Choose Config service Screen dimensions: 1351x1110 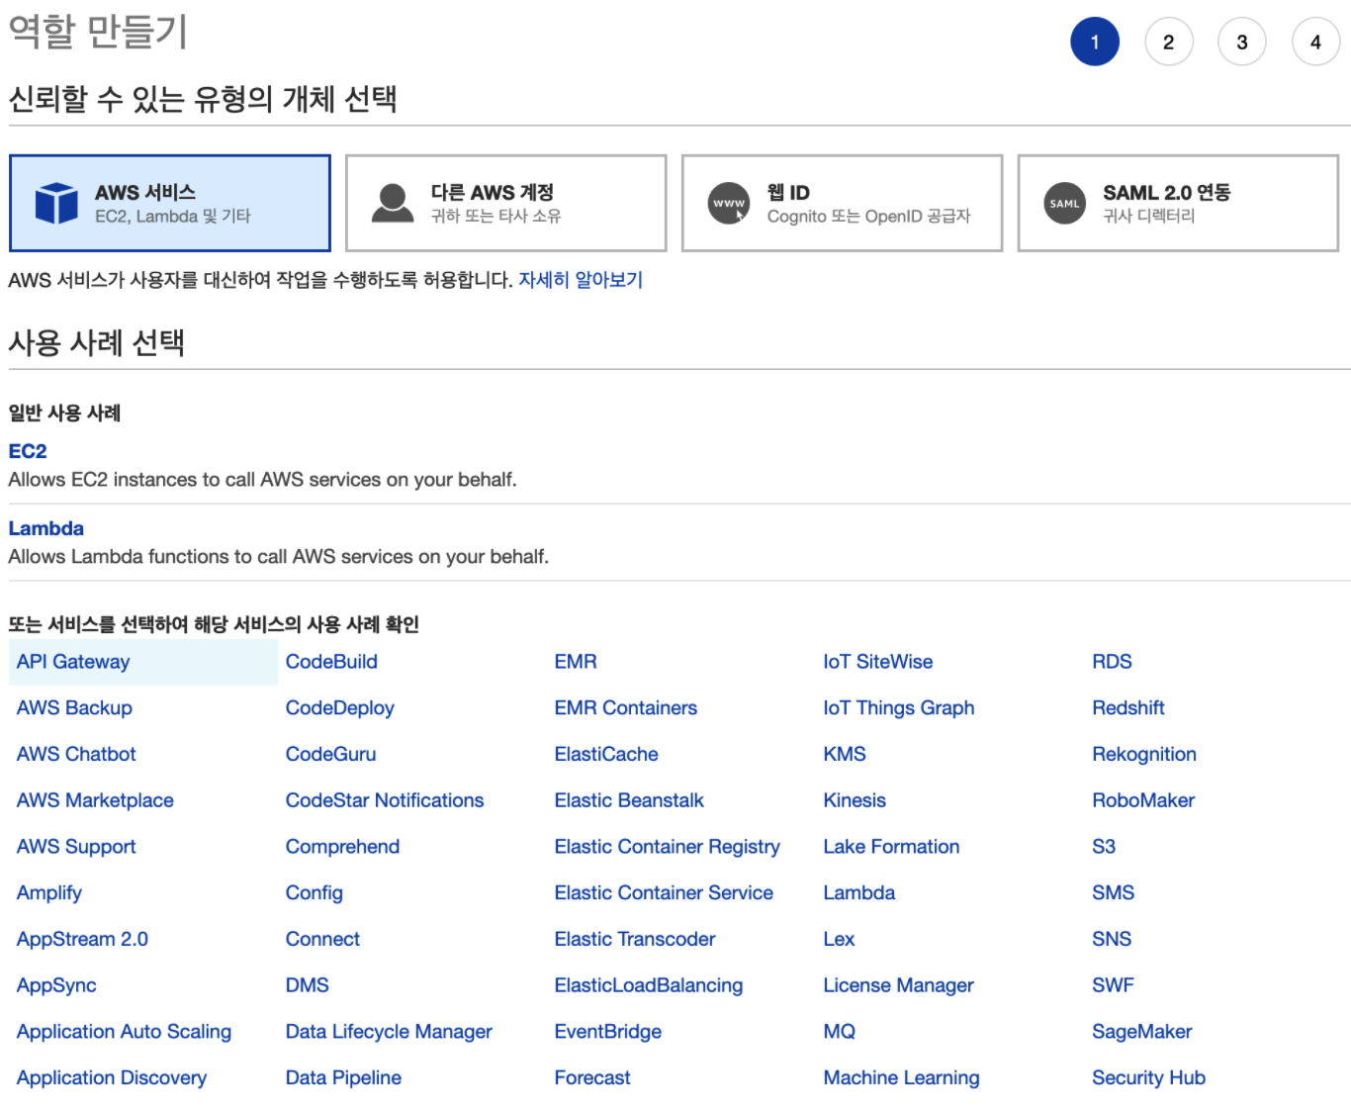tap(314, 893)
